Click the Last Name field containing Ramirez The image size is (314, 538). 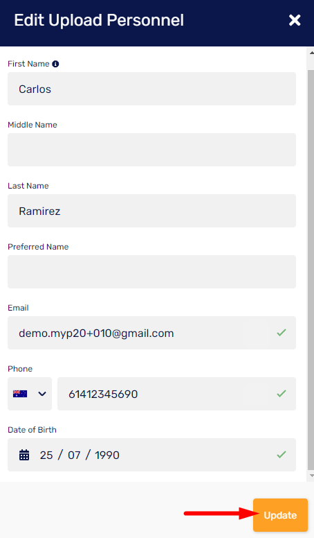coord(151,211)
